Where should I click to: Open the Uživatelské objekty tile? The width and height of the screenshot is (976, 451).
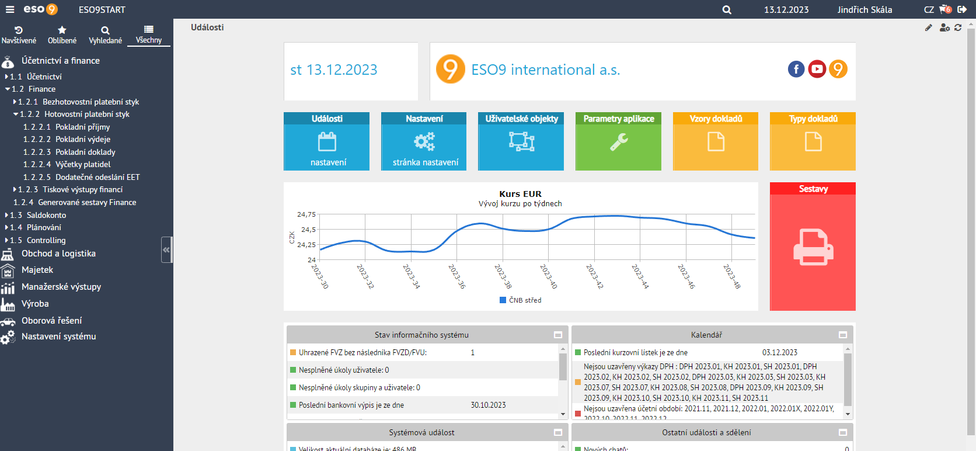[521, 141]
